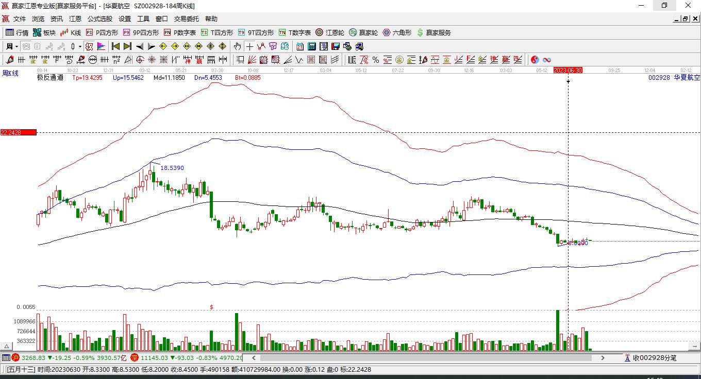
Task: Click the Dn=5.4553 indicator value
Action: 208,78
